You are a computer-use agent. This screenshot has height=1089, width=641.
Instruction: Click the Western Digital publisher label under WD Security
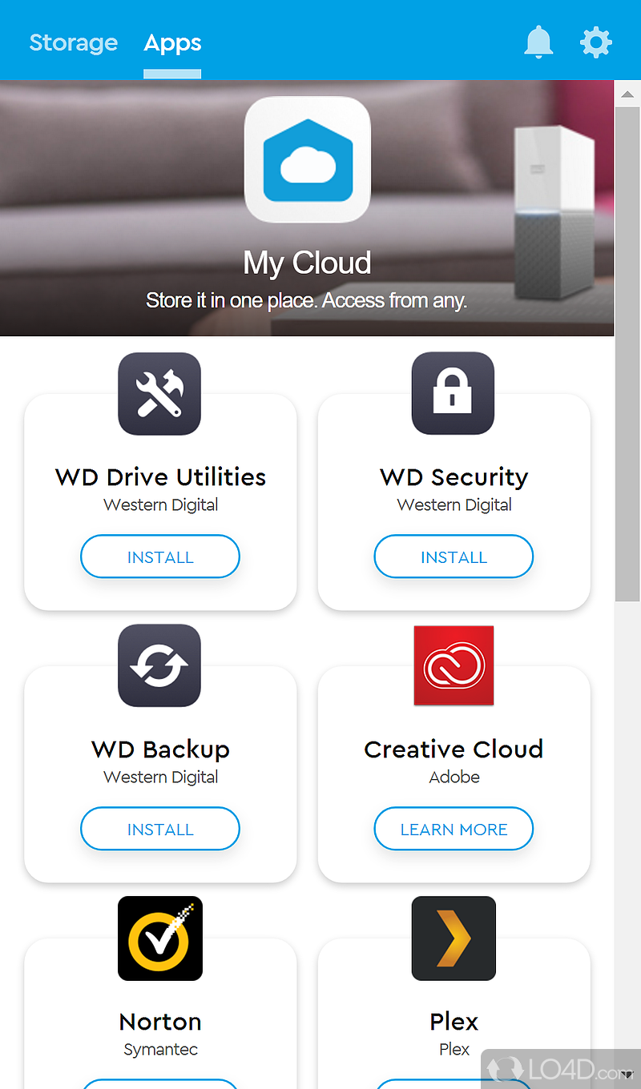tap(454, 504)
